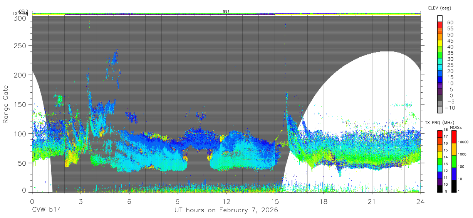Pick the cyan swatch in the TX FRQ bar
473x218 pixels.
coord(440,168)
